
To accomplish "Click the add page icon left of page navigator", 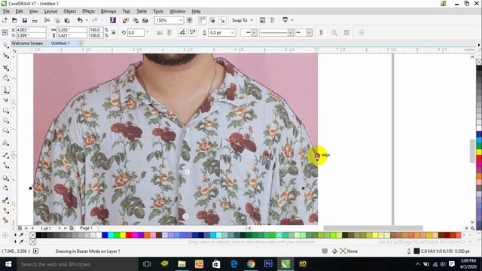I will 20,228.
